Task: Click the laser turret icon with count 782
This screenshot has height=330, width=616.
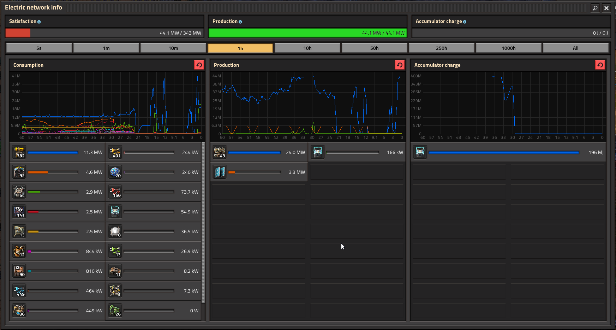Action: pyautogui.click(x=19, y=152)
